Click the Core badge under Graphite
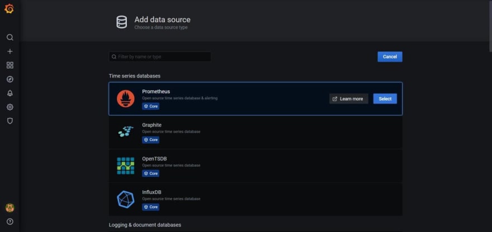Viewport: 492px width, 232px height. [x=150, y=140]
